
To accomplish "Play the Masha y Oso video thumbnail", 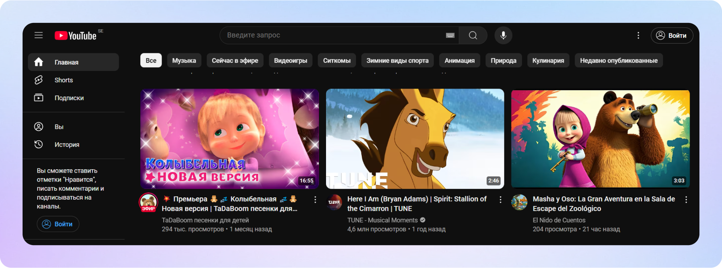I will (600, 139).
